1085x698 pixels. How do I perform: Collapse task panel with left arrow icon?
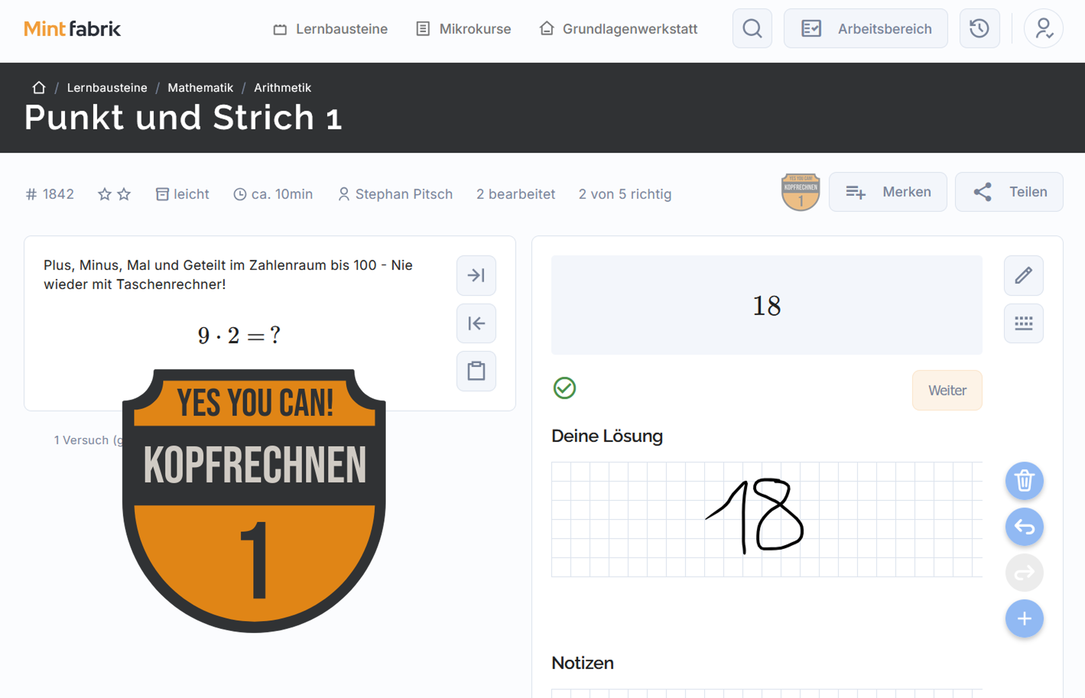pos(476,323)
